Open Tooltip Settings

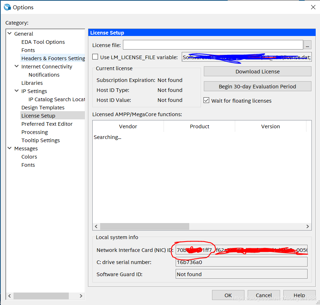coord(41,140)
